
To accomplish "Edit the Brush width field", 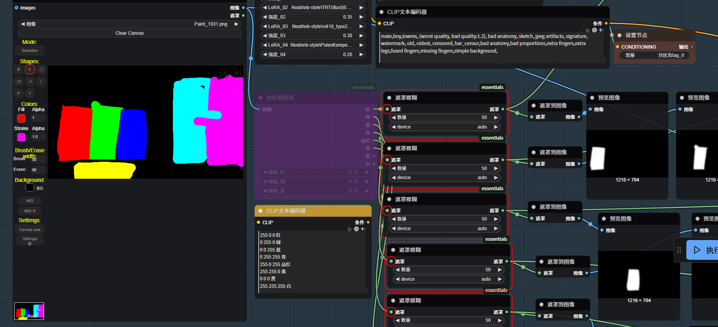I will pos(38,159).
